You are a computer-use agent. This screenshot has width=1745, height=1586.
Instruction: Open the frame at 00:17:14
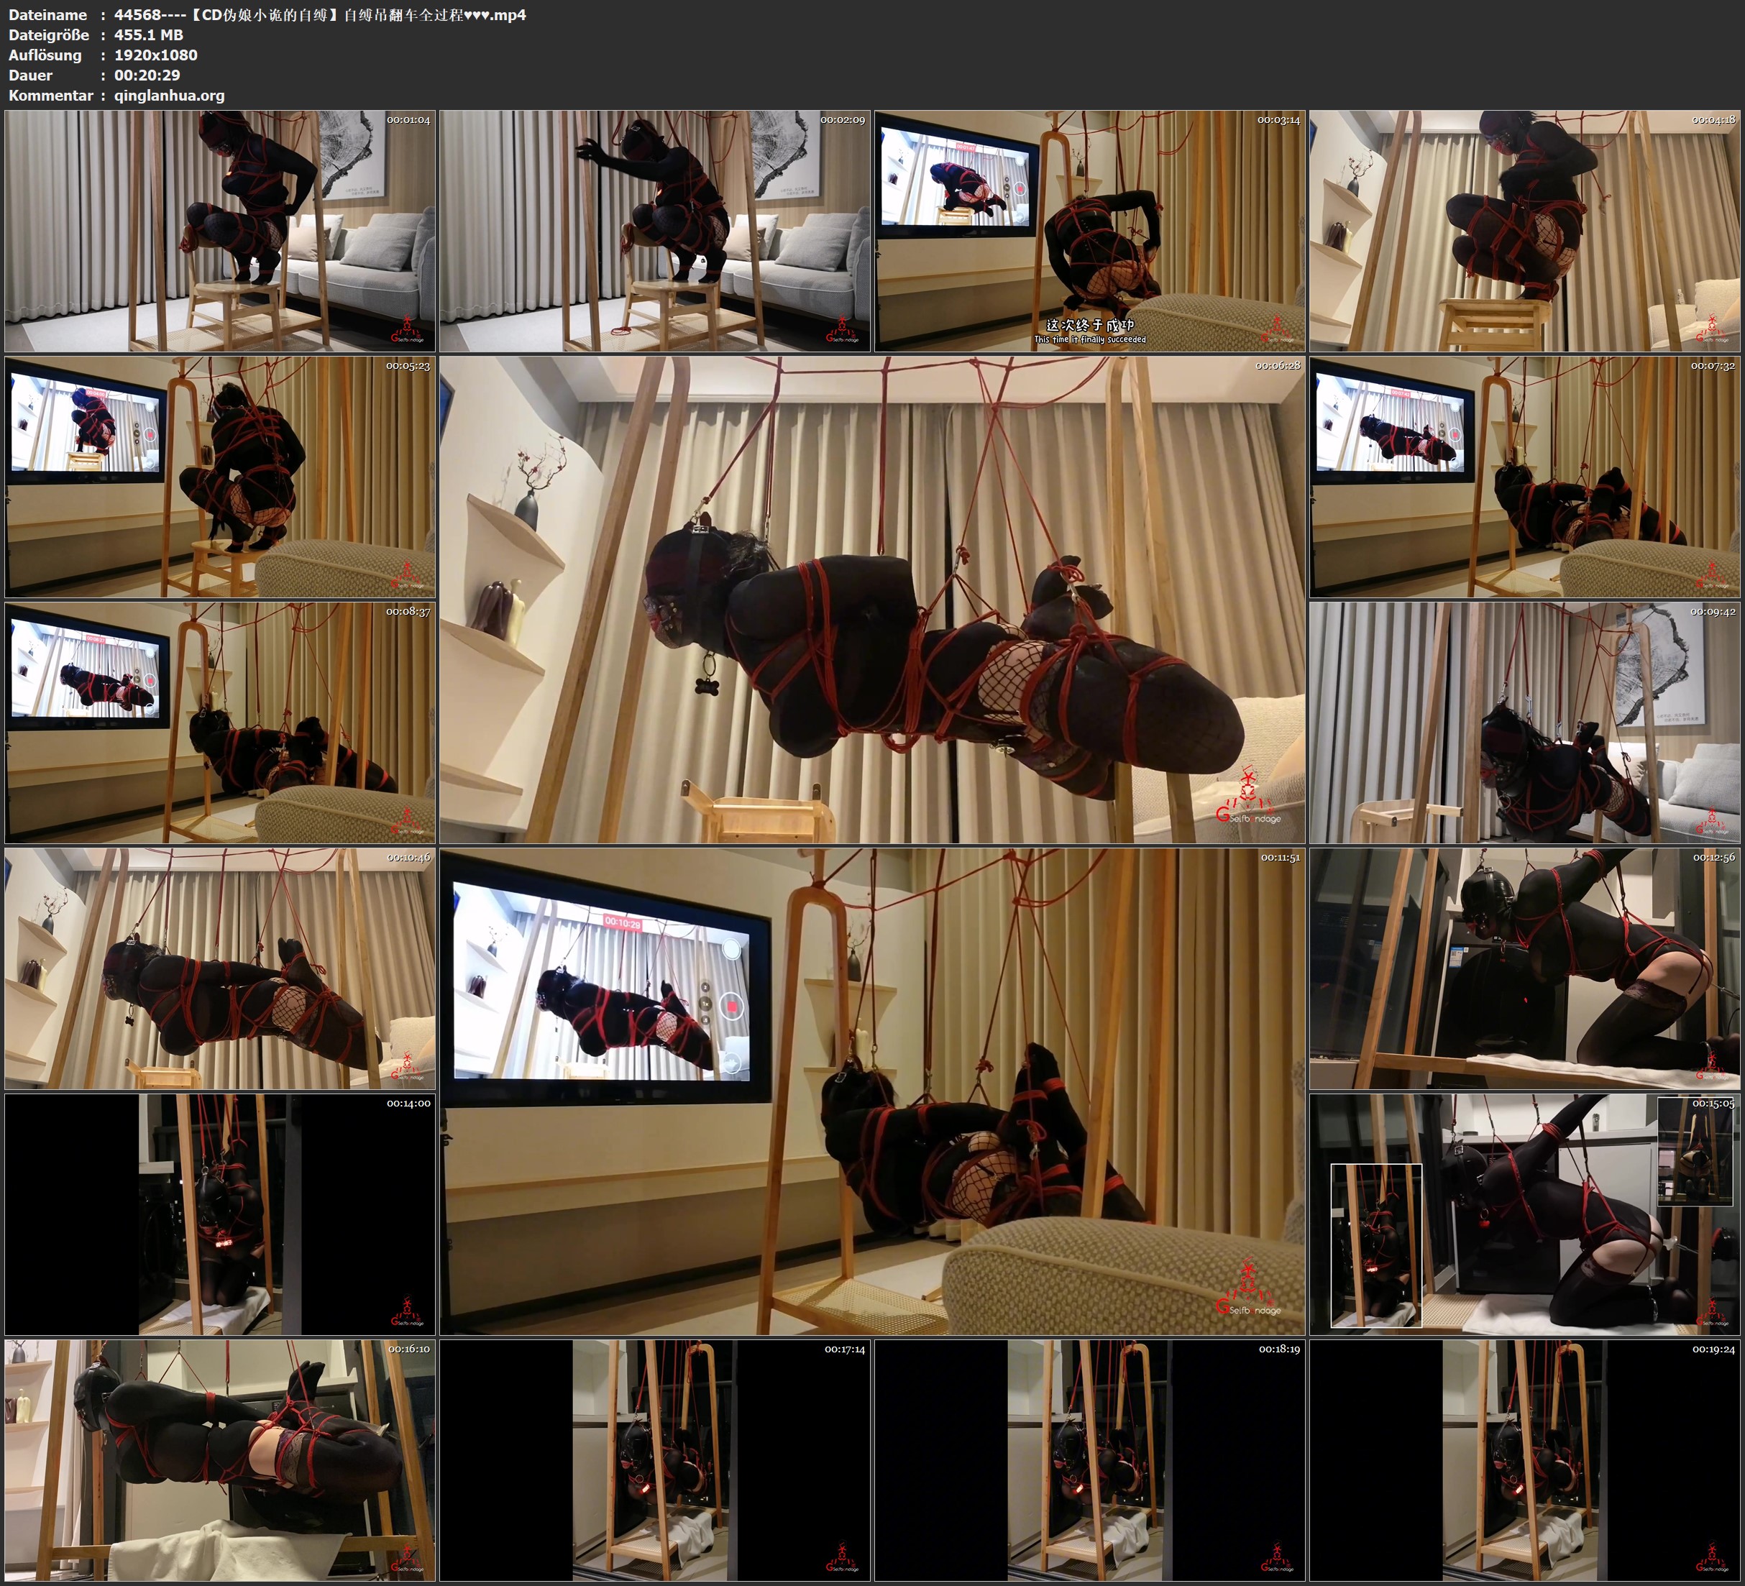click(655, 1459)
